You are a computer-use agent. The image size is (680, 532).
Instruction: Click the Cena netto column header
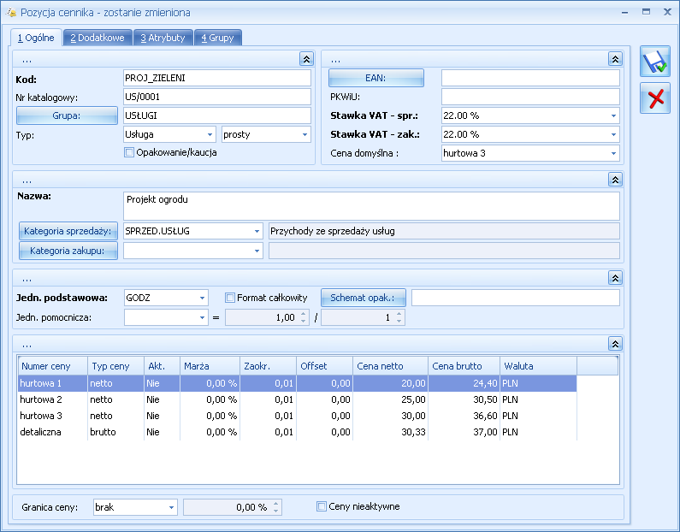pos(390,366)
